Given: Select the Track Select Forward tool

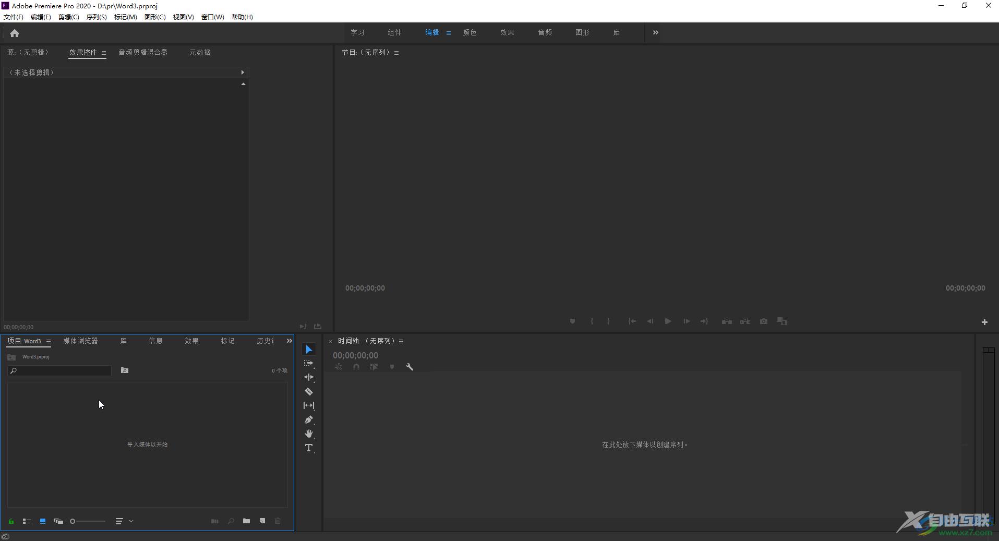Looking at the screenshot, I should click(309, 363).
